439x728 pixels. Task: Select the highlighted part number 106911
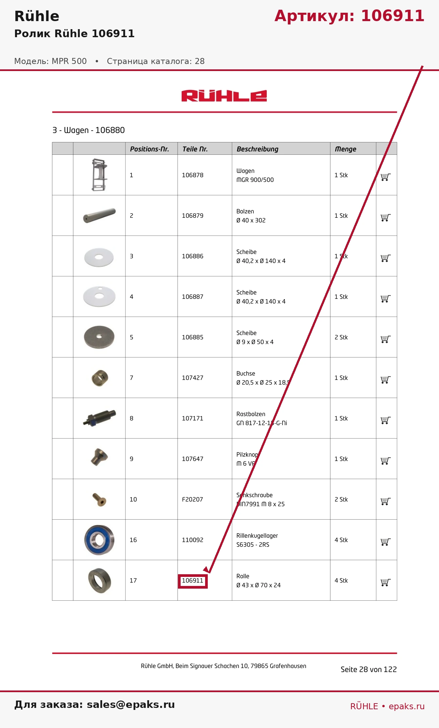pos(193,581)
